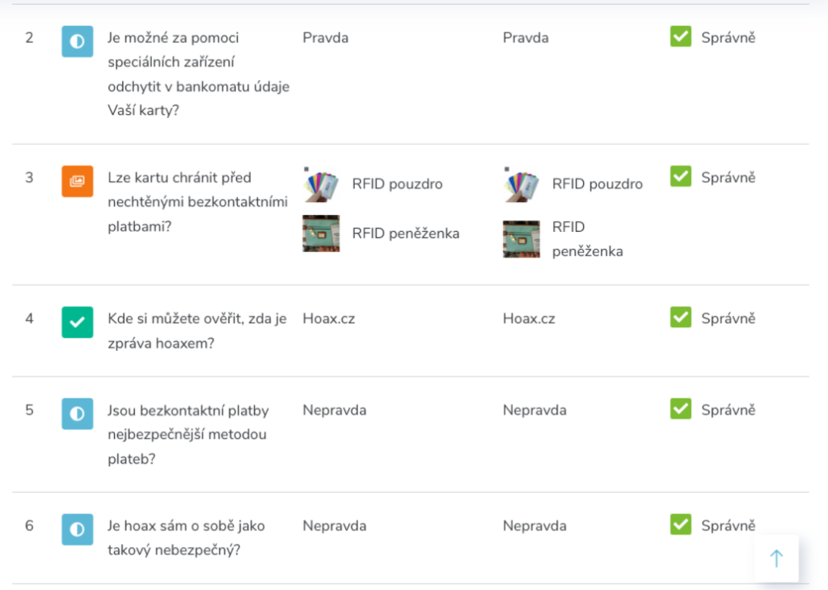Click the green Správně checkmark for question 2
Viewport: 828px width, 590px height.
(681, 36)
